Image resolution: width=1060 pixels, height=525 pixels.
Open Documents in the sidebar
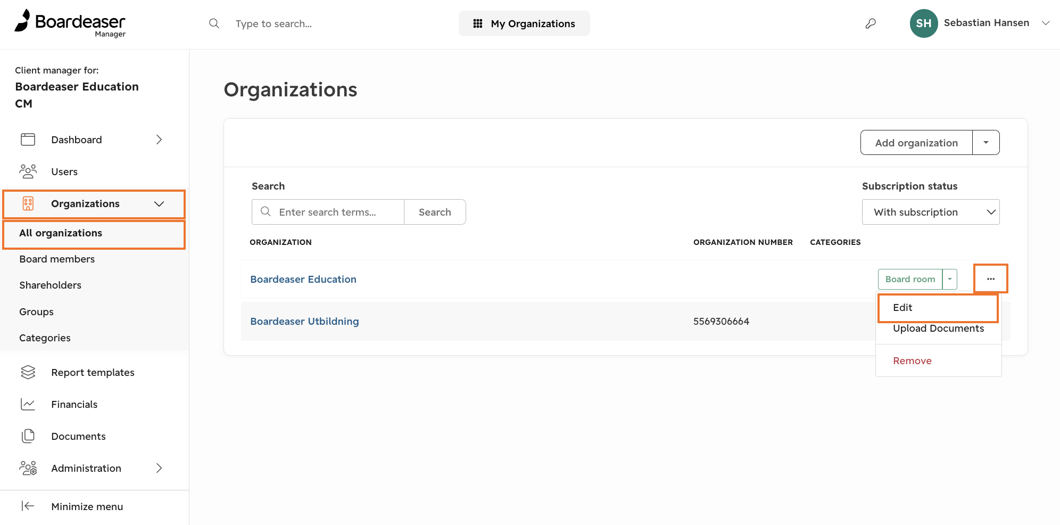[x=78, y=437]
